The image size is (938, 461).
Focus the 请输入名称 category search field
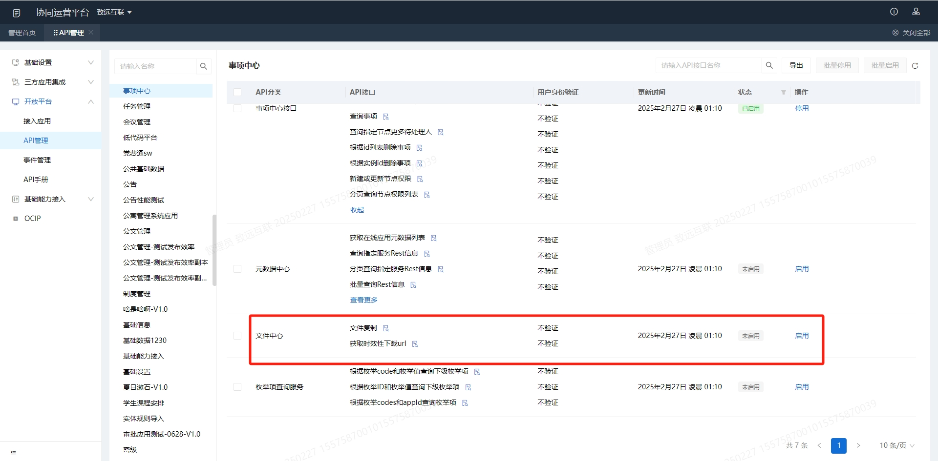point(155,66)
